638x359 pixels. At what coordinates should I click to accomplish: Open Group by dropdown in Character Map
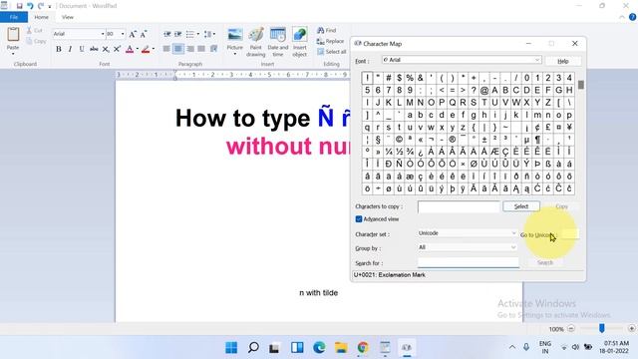513,247
